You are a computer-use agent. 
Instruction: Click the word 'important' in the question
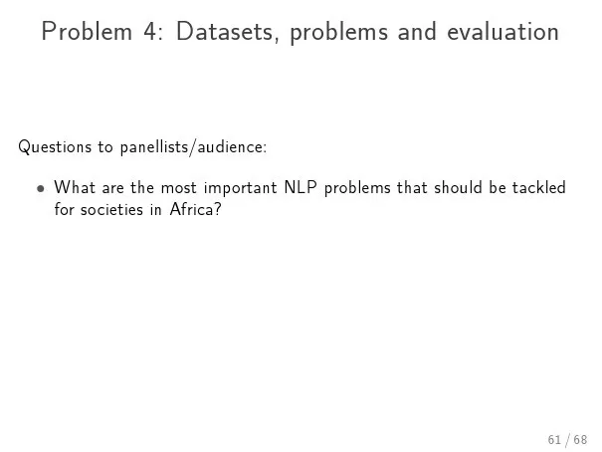(x=240, y=188)
